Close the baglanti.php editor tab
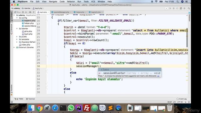Screen dimensions: 201x113 [x=102, y=12]
